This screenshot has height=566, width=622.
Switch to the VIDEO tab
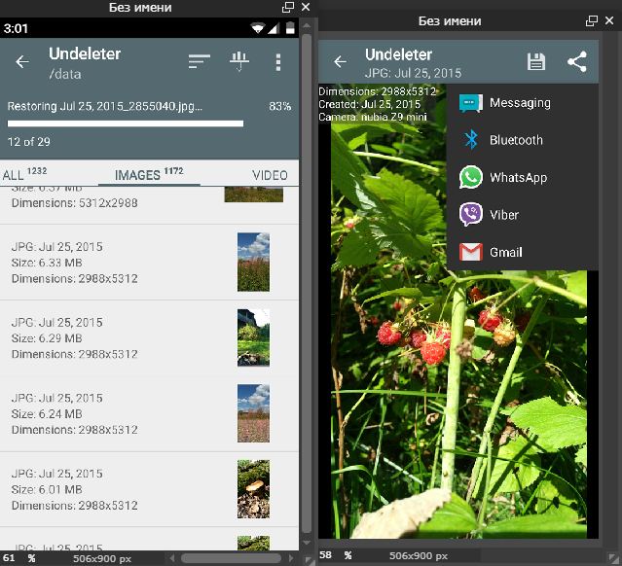(271, 175)
